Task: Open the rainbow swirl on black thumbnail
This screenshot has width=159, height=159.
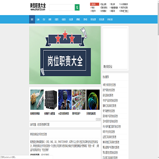Action: (93, 100)
